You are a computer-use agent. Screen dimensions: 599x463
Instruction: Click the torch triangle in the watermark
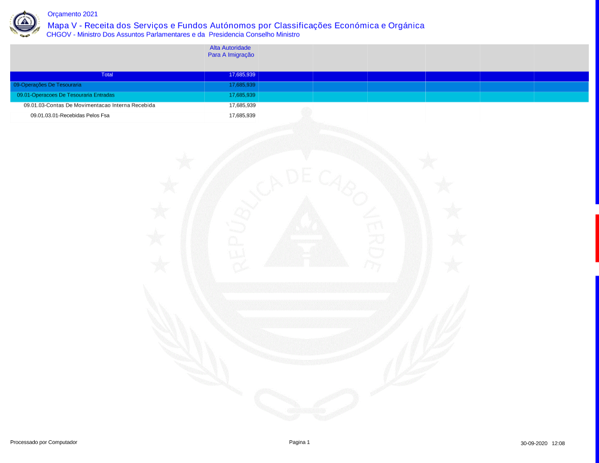(306, 234)
